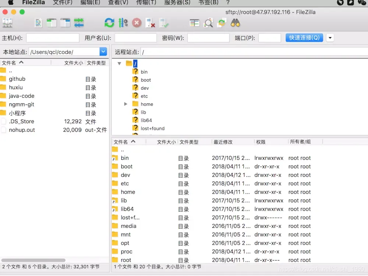Select the opt row in remote list
The height and width of the screenshot is (276, 368).
pyautogui.click(x=240, y=243)
